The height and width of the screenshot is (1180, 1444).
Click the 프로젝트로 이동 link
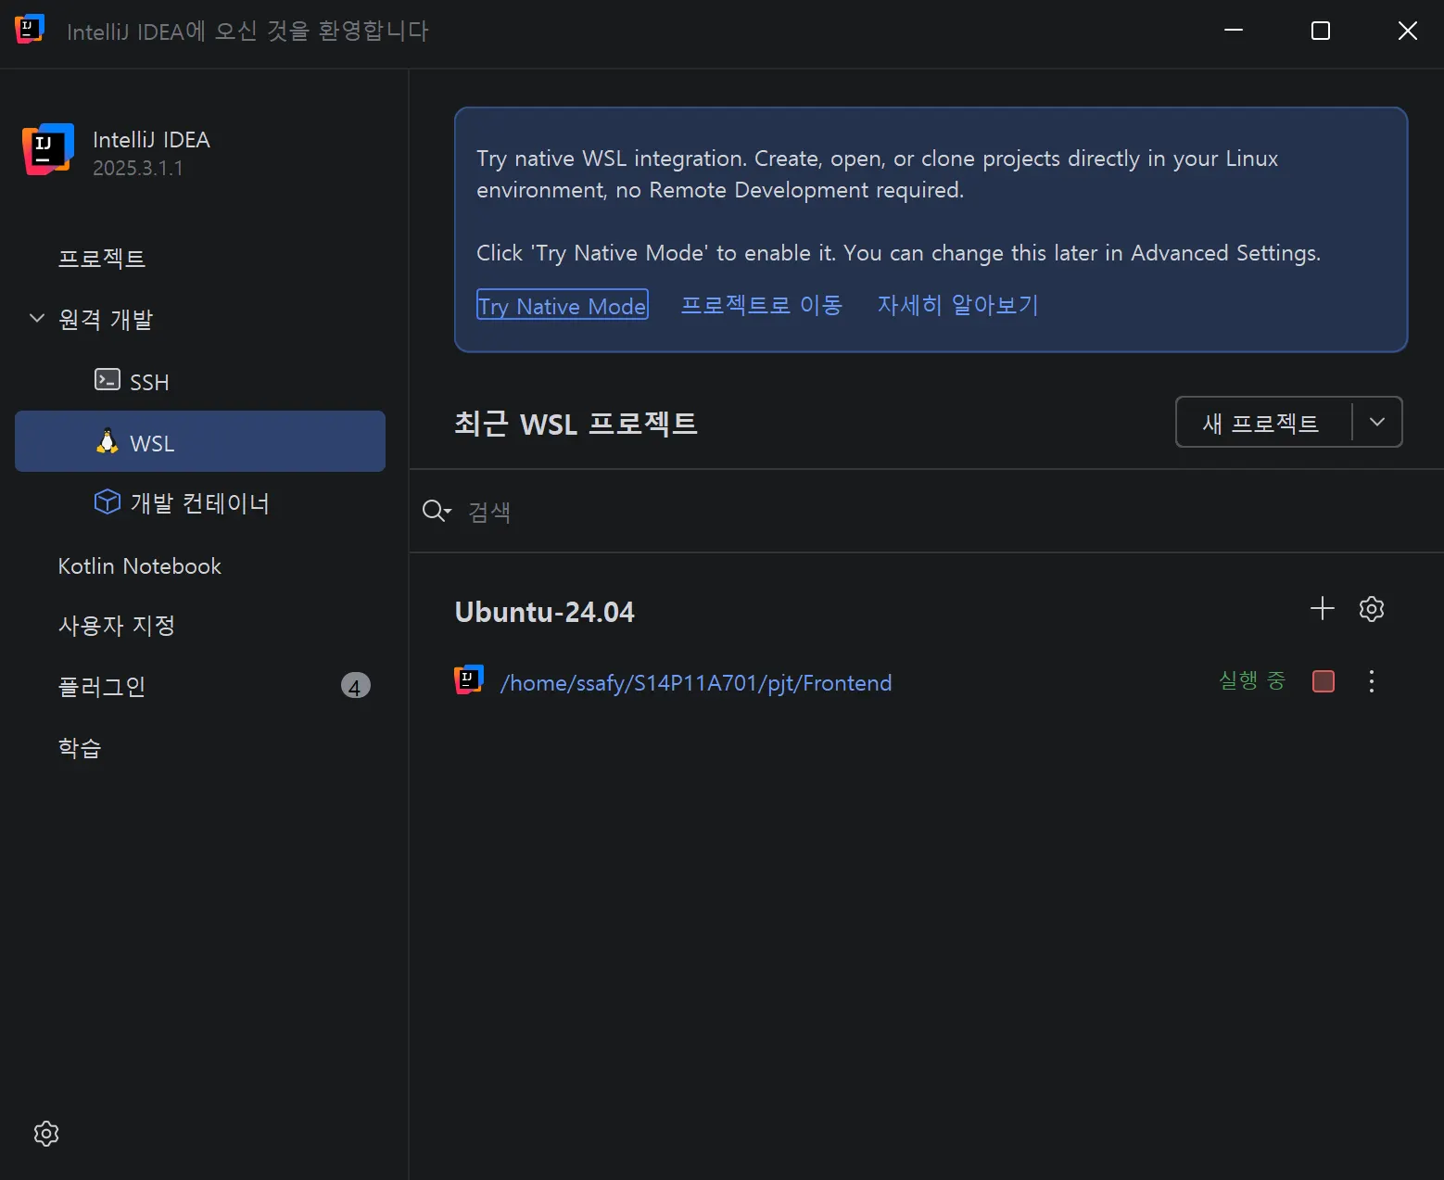761,305
